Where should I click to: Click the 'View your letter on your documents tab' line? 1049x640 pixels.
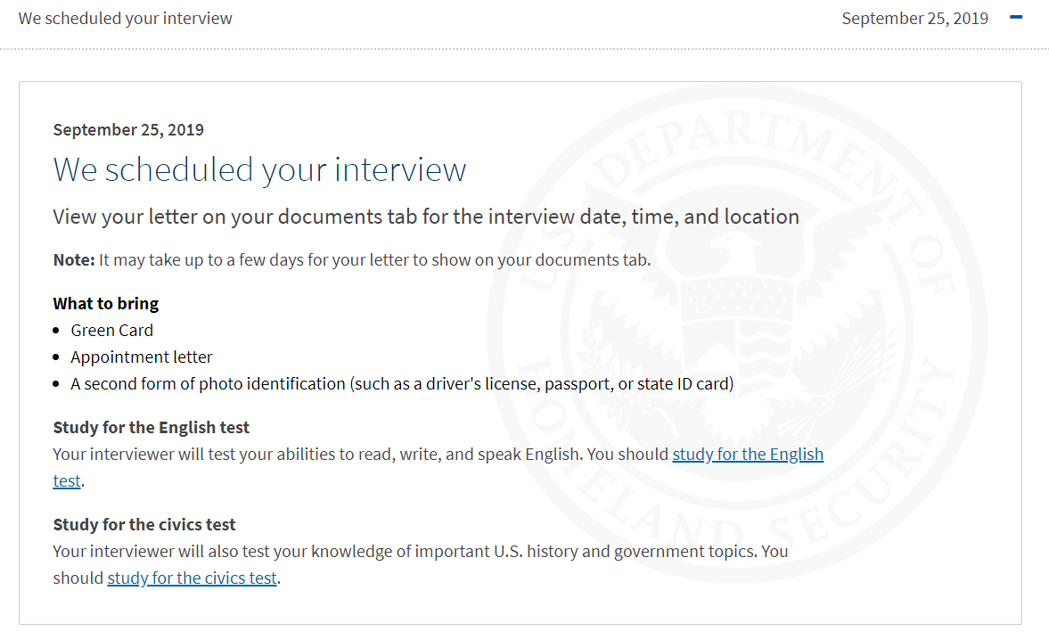(x=426, y=217)
